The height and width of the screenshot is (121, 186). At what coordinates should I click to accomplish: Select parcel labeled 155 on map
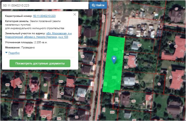pyautogui.click(x=7, y=85)
